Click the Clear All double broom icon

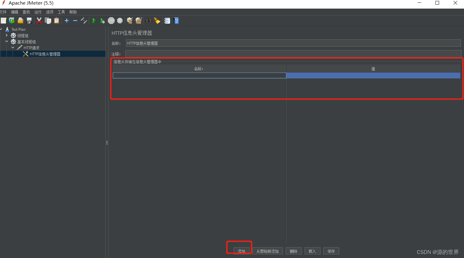[139, 21]
